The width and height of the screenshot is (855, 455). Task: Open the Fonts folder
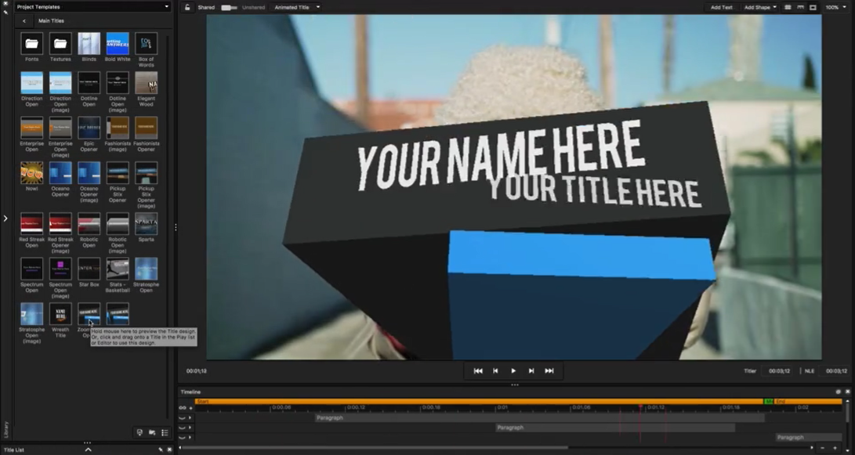(31, 44)
